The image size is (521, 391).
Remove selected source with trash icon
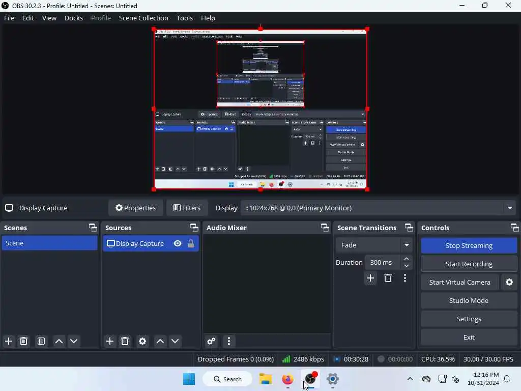[125, 341]
